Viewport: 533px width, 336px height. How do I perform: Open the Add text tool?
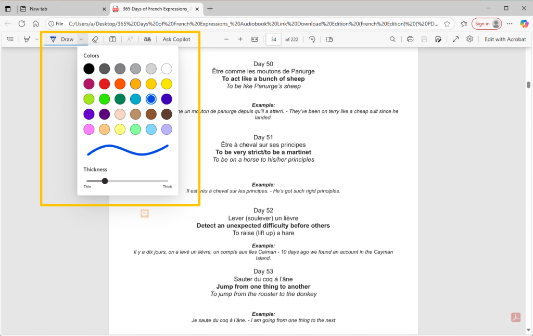112,39
